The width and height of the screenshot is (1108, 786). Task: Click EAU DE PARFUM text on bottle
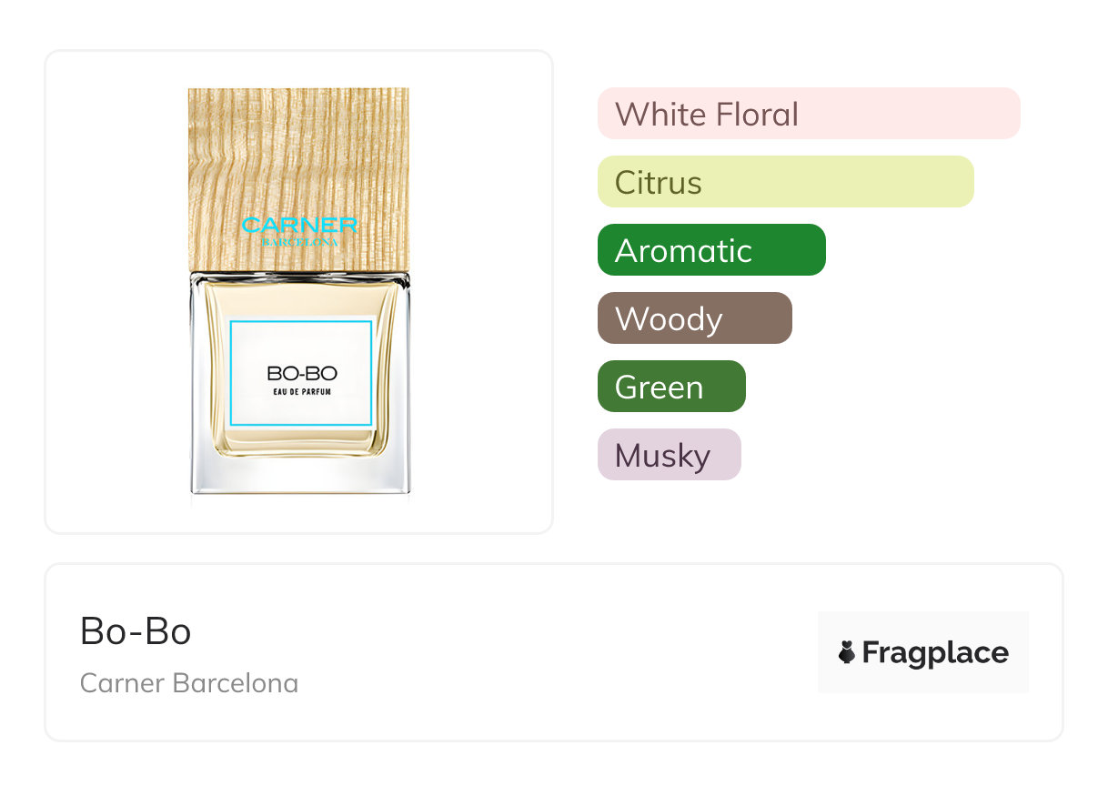click(x=301, y=392)
